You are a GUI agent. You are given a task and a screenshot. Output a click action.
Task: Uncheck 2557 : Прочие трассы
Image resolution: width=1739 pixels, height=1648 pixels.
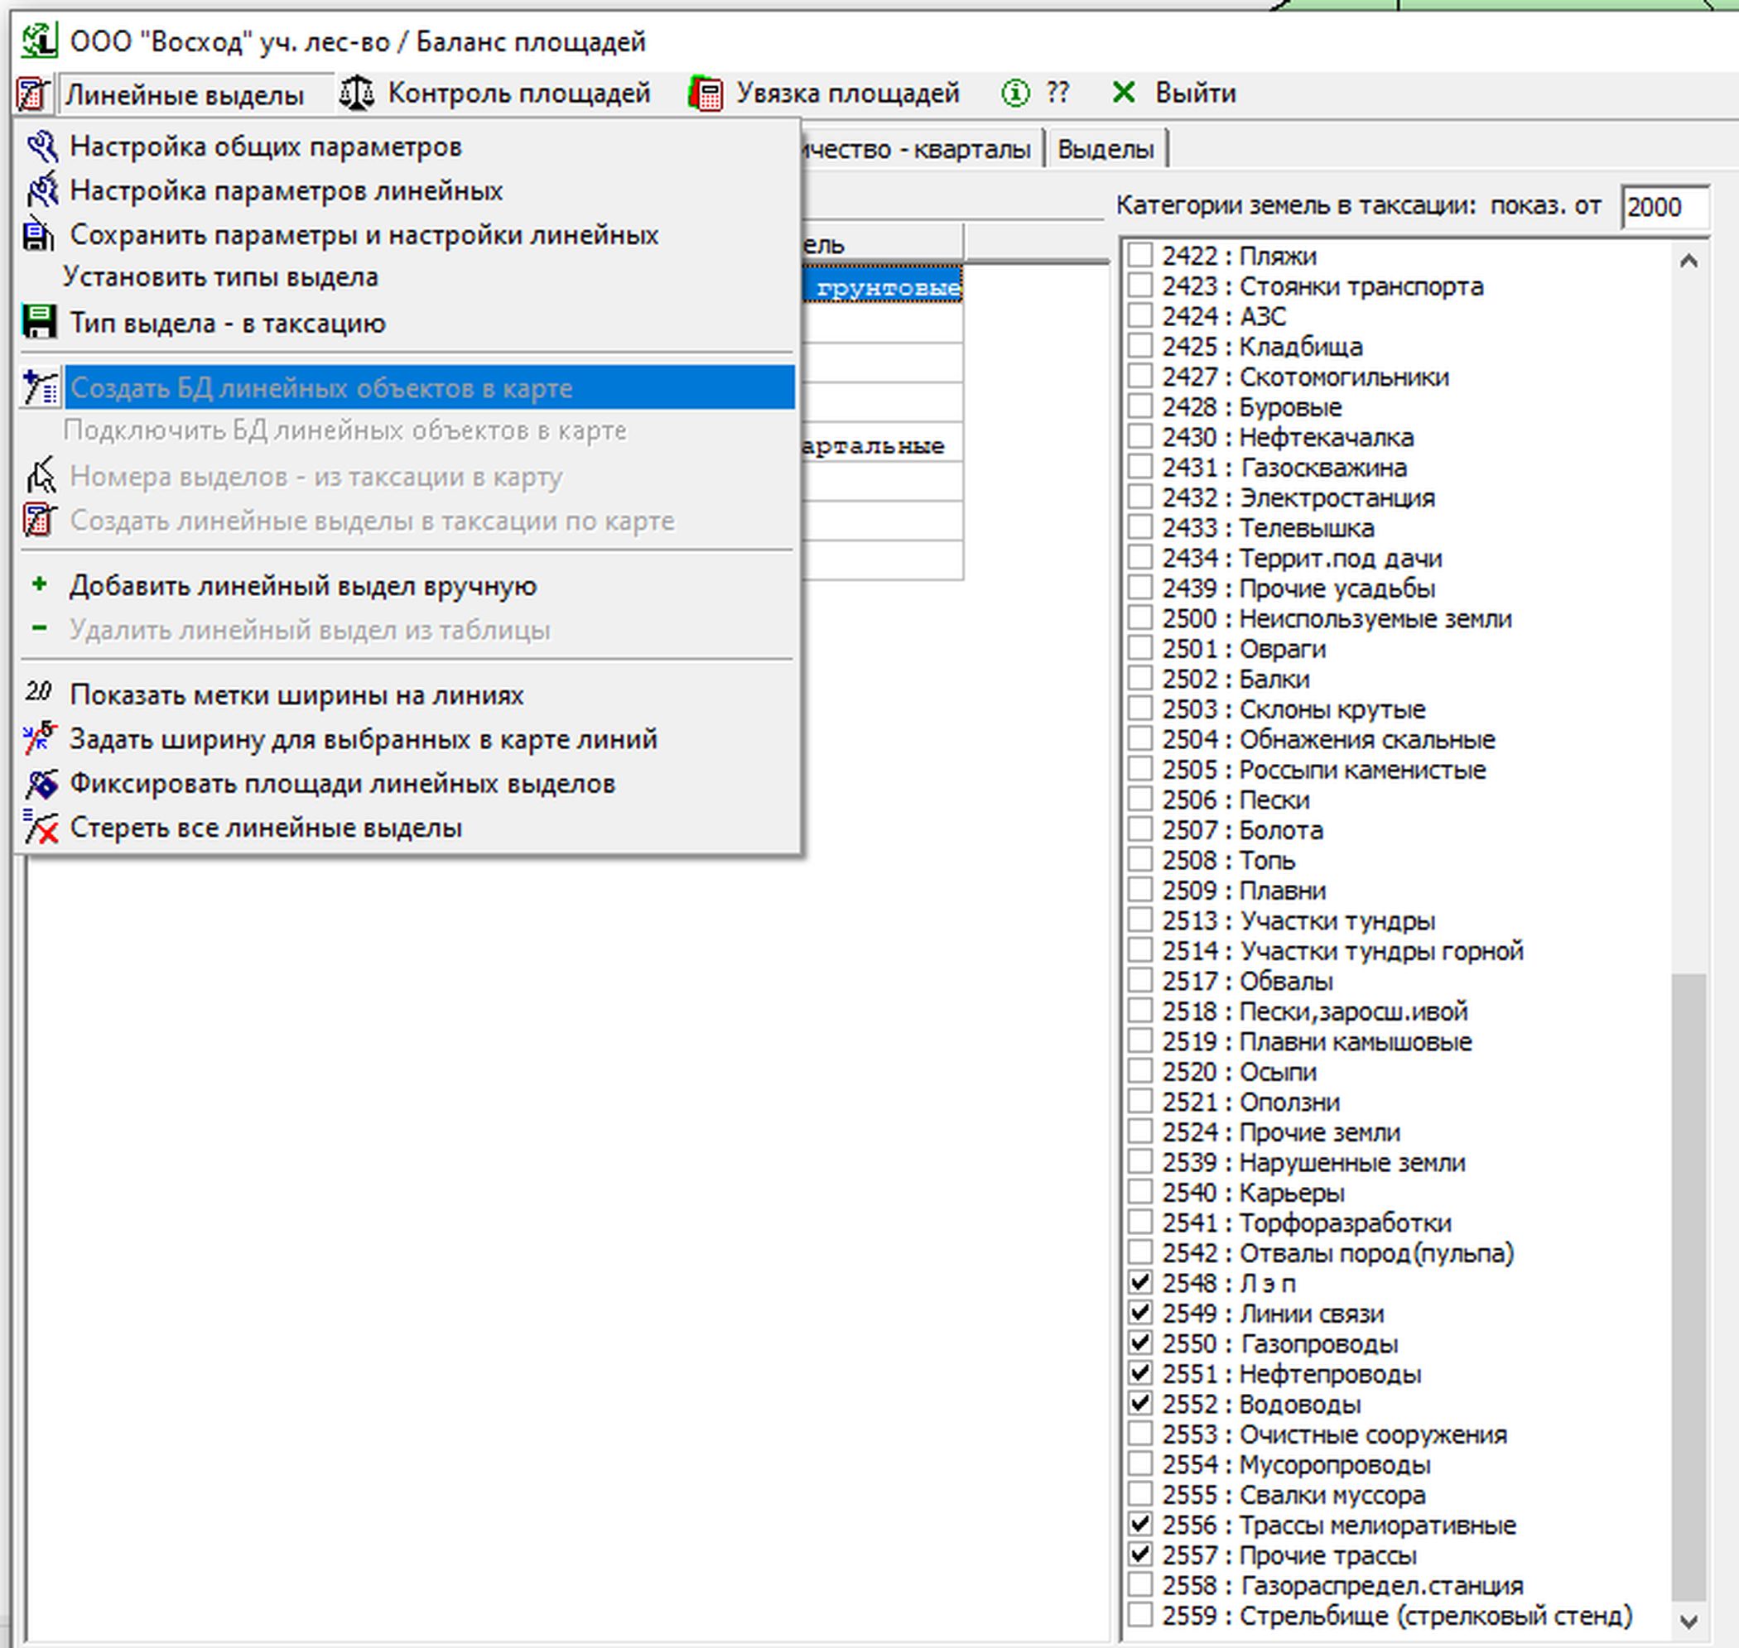tap(1139, 1554)
